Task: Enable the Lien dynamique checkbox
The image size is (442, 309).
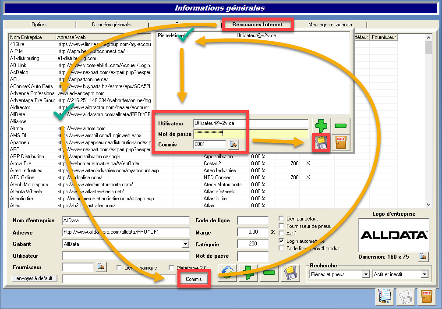Action: (x=119, y=267)
